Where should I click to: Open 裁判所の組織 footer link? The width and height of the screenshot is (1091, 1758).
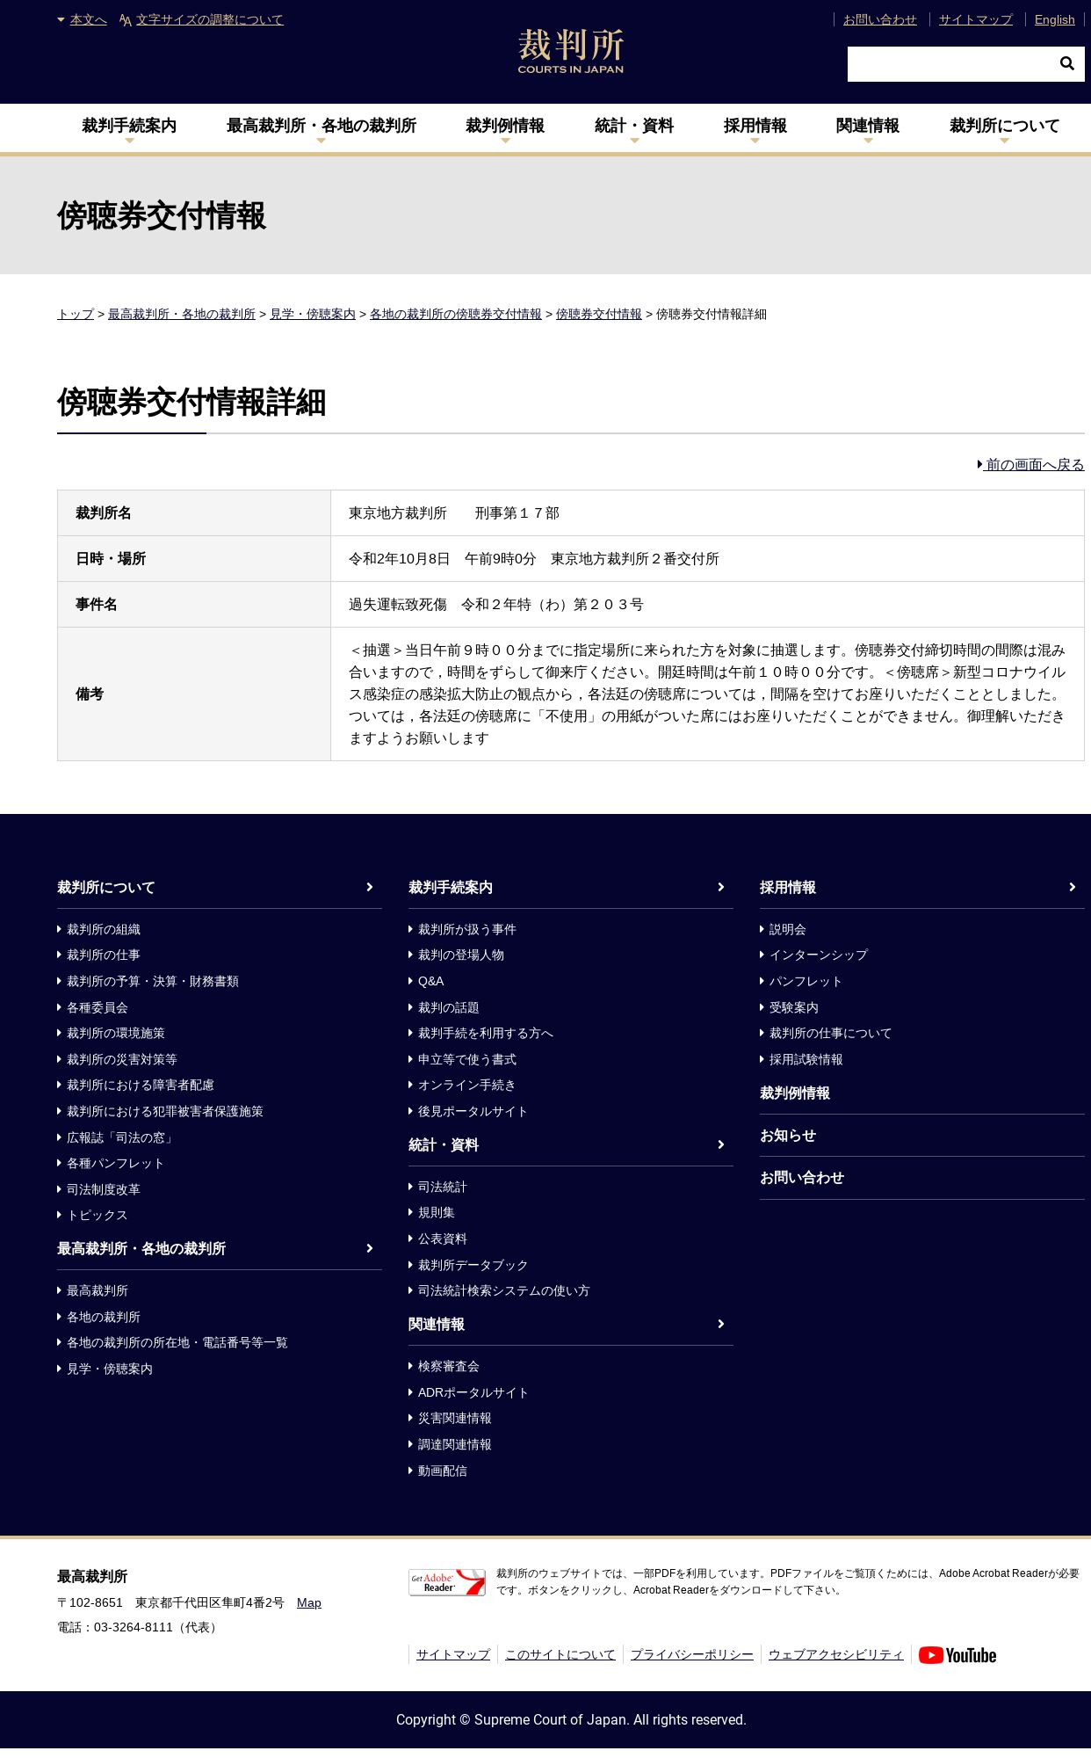point(104,929)
